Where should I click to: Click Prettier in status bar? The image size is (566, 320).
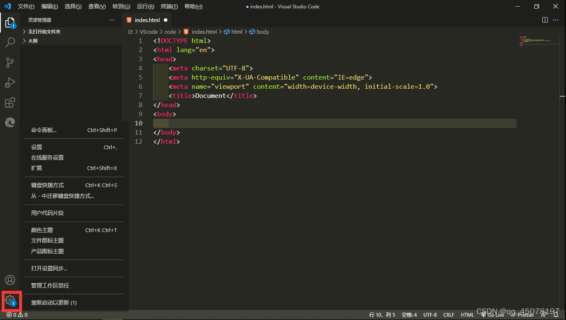pos(523,315)
